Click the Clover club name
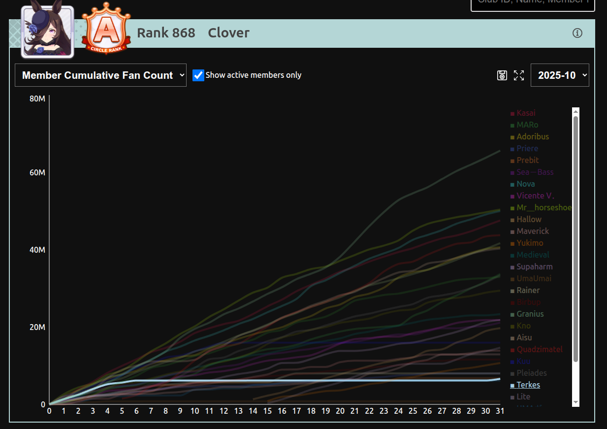 (228, 33)
